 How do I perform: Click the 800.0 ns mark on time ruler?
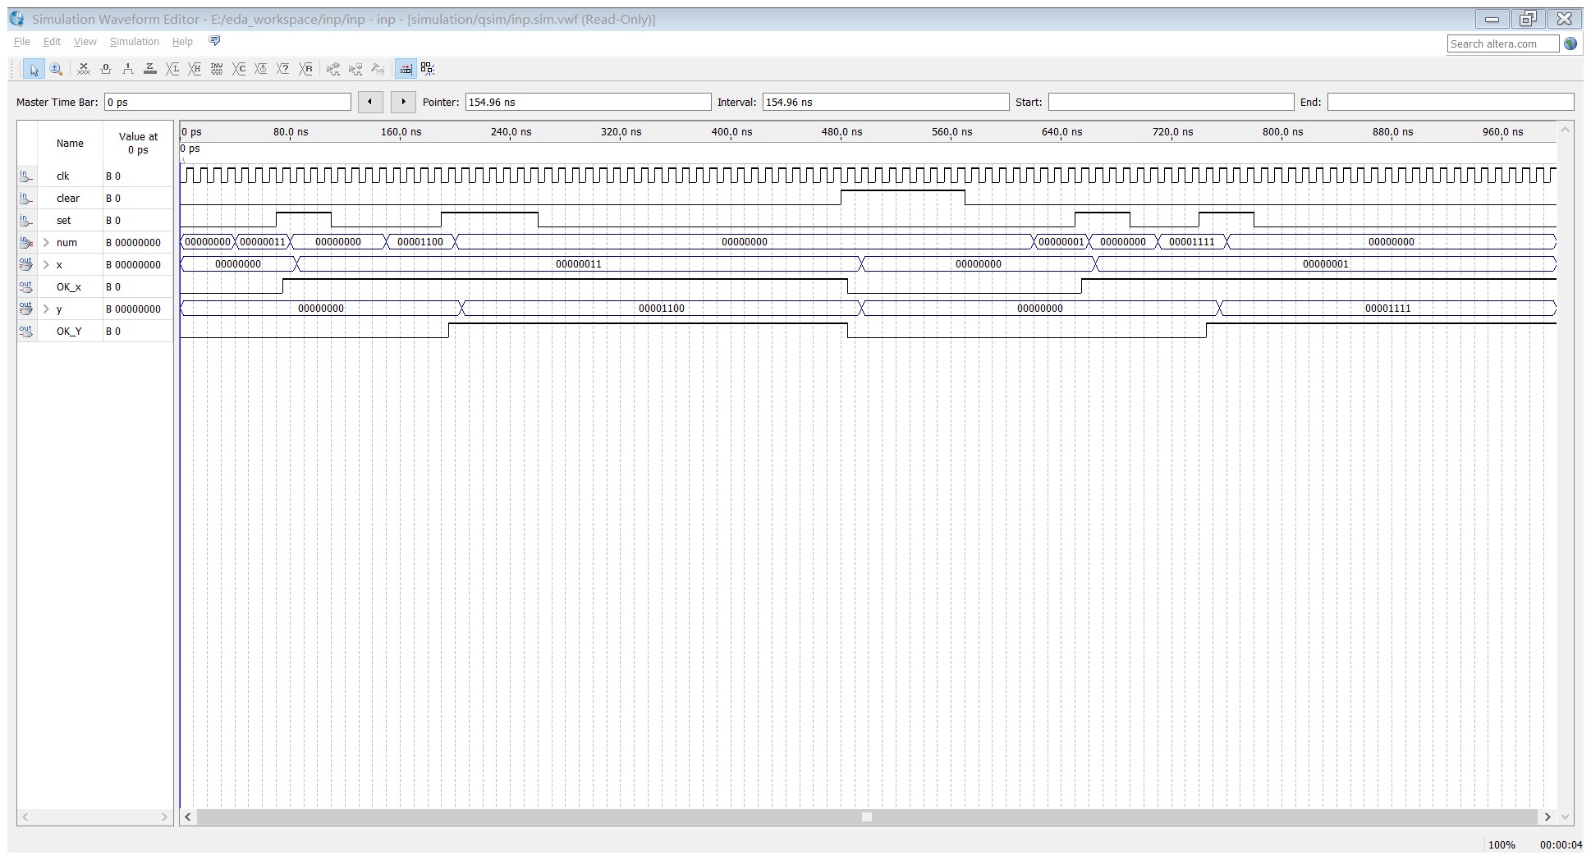[1282, 132]
